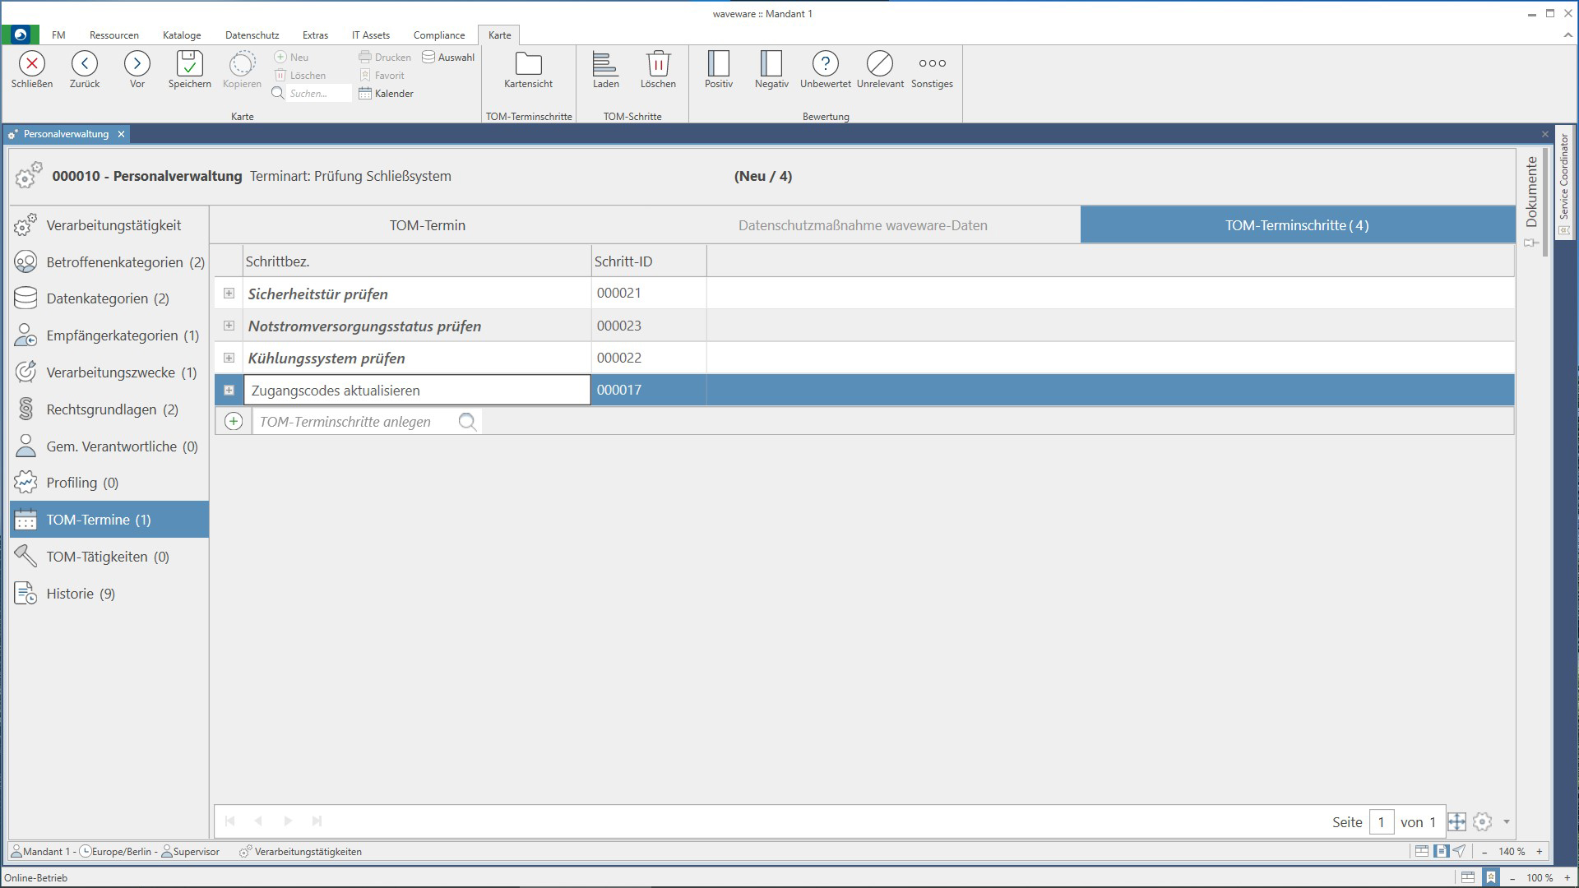The height and width of the screenshot is (888, 1579).
Task: Click the TOM-Terminschritte anlegen search field
Action: click(x=354, y=422)
